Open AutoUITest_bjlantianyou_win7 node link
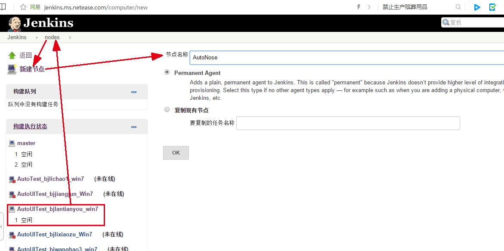The width and height of the screenshot is (504, 251). coord(58,209)
